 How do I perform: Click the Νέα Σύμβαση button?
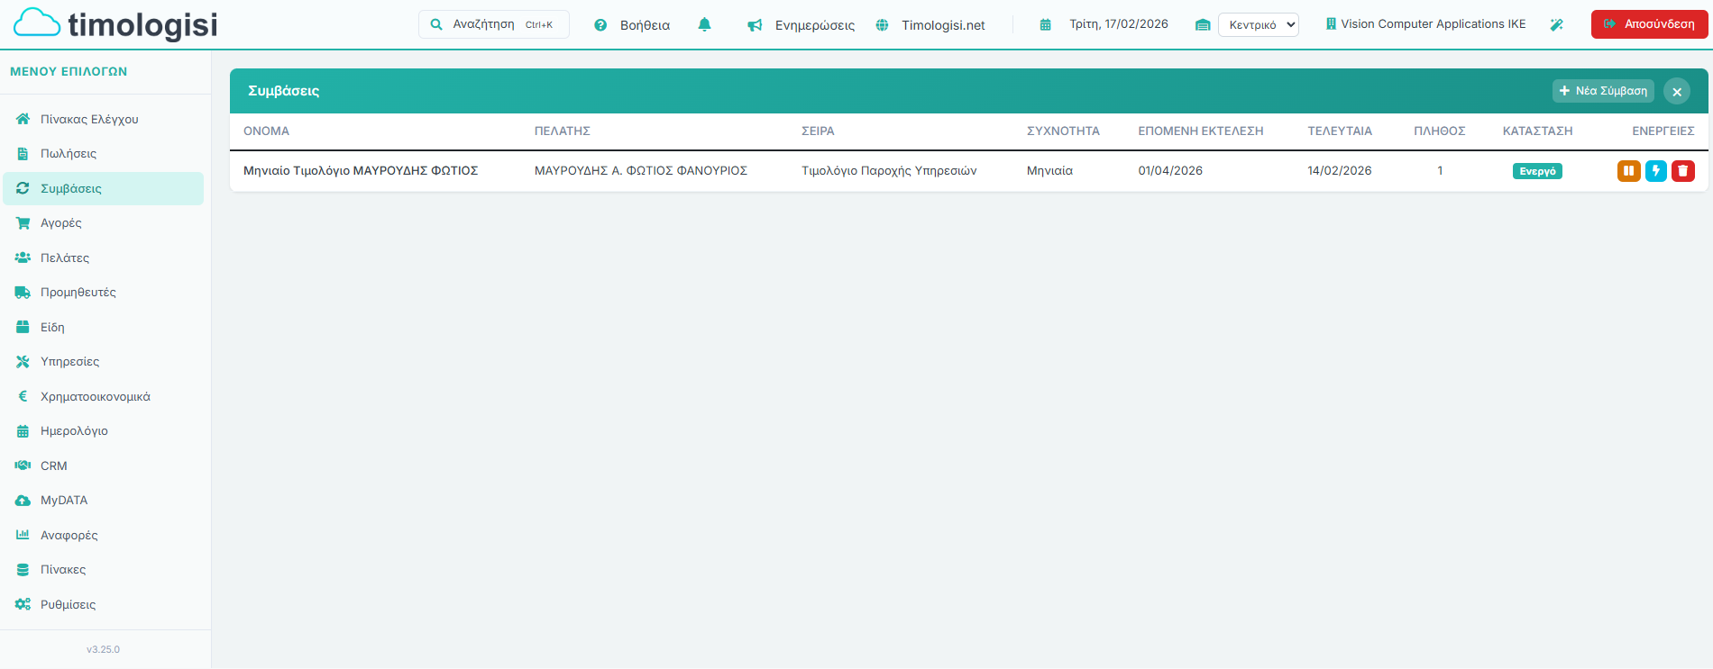[x=1602, y=91]
